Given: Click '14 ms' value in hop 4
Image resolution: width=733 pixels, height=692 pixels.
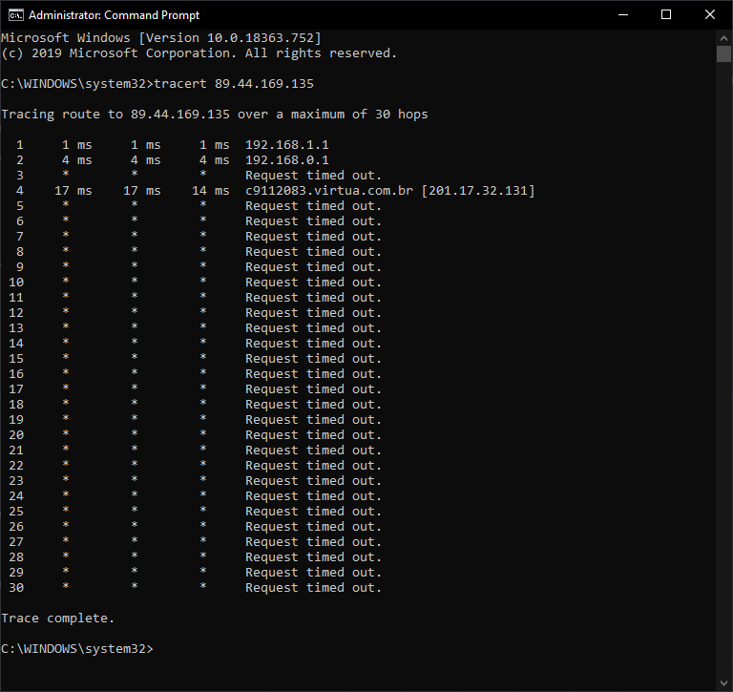Looking at the screenshot, I should pyautogui.click(x=210, y=191).
